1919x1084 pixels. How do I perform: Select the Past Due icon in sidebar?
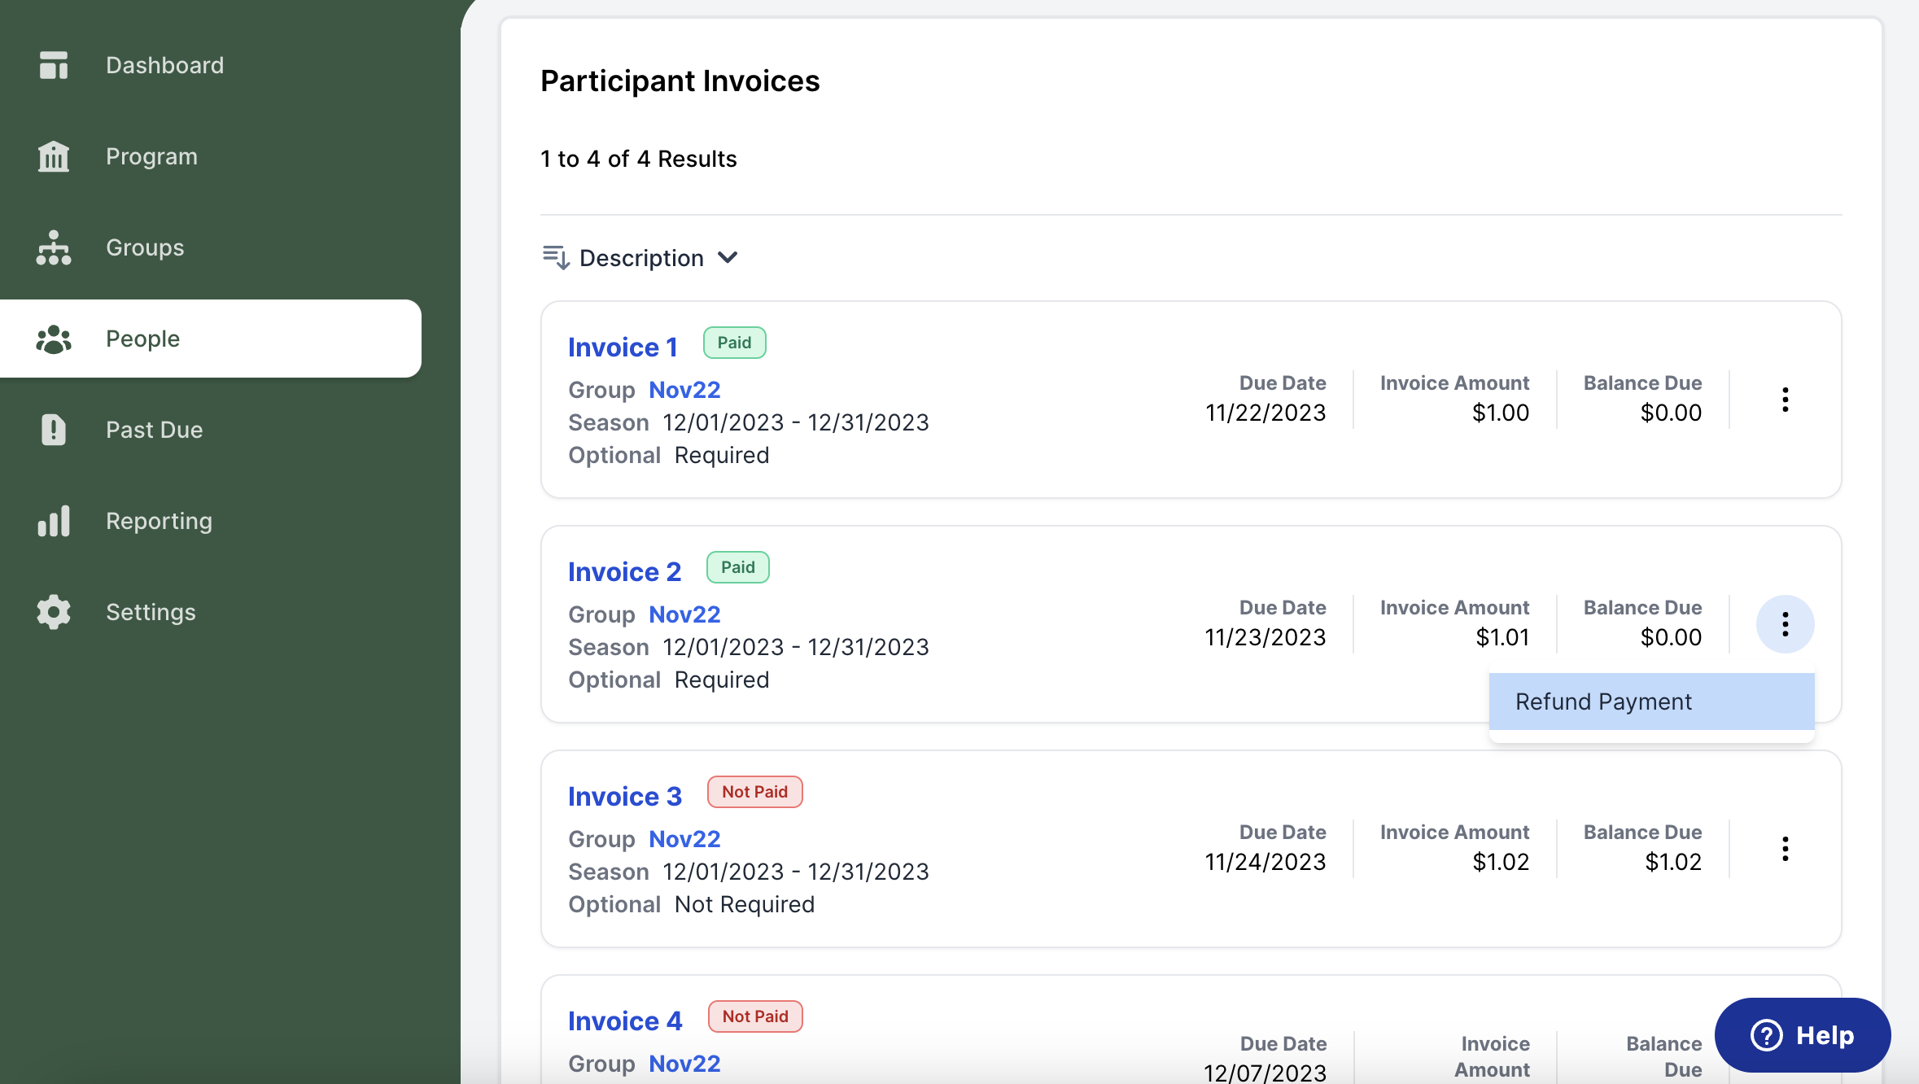coord(53,429)
